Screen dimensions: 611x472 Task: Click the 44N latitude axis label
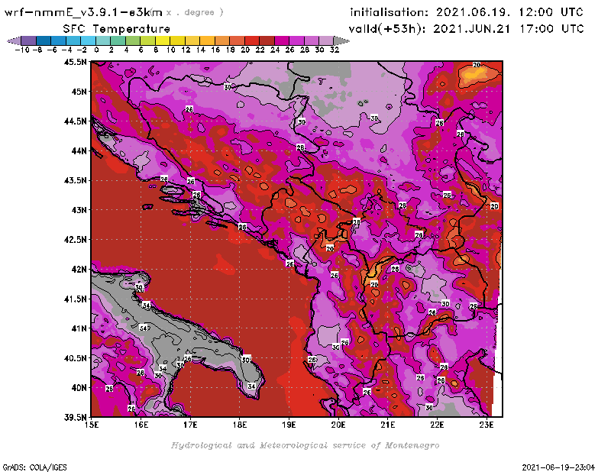tap(79, 150)
